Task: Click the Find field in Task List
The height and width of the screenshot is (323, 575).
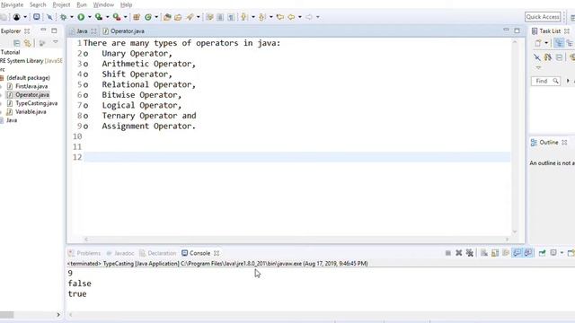Action: pos(545,81)
